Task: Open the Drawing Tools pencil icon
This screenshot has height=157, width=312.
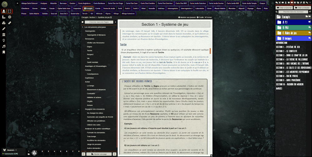Action: pos(4,28)
